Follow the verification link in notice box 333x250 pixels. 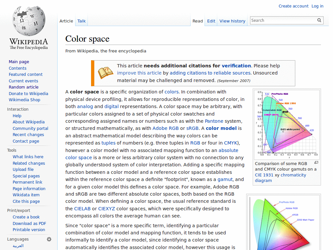(236, 66)
